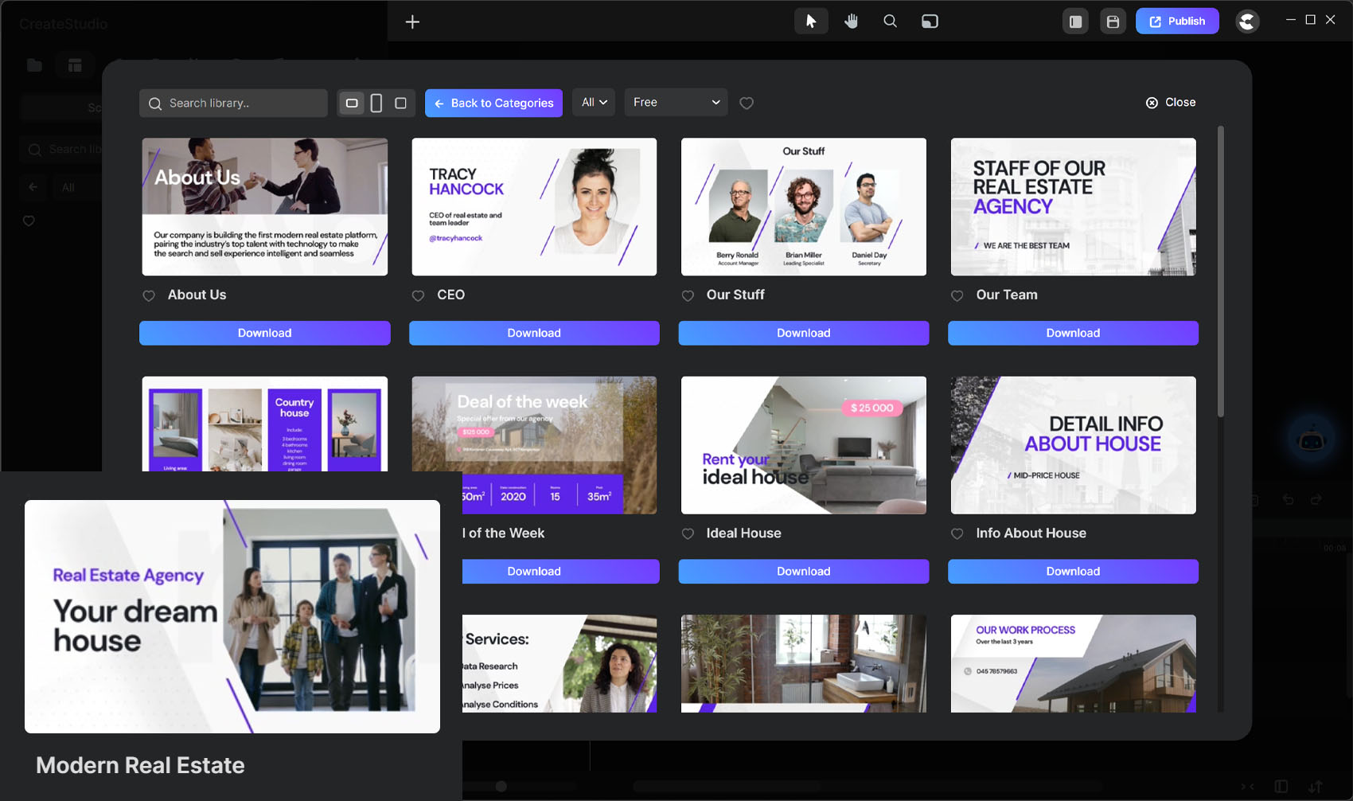Select the pointer cursor tool
The image size is (1353, 801).
pyautogui.click(x=810, y=21)
